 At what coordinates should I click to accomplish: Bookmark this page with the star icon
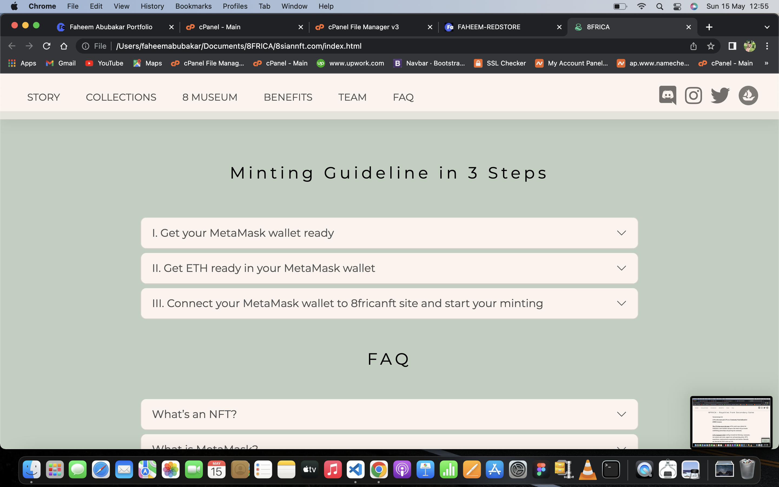(x=711, y=46)
